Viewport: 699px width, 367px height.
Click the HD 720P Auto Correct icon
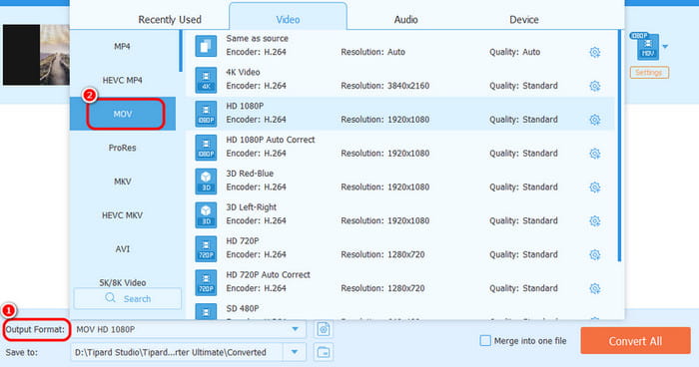pos(206,283)
